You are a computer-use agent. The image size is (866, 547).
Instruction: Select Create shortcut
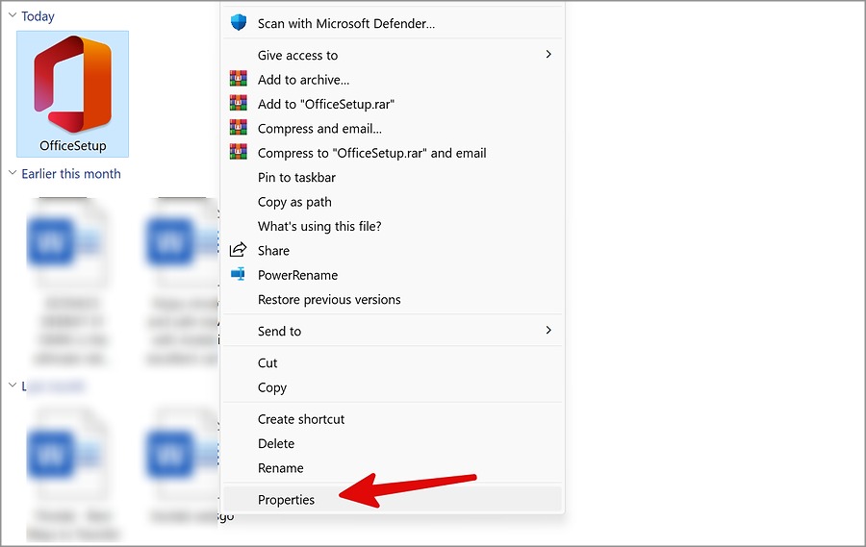pyautogui.click(x=393, y=419)
